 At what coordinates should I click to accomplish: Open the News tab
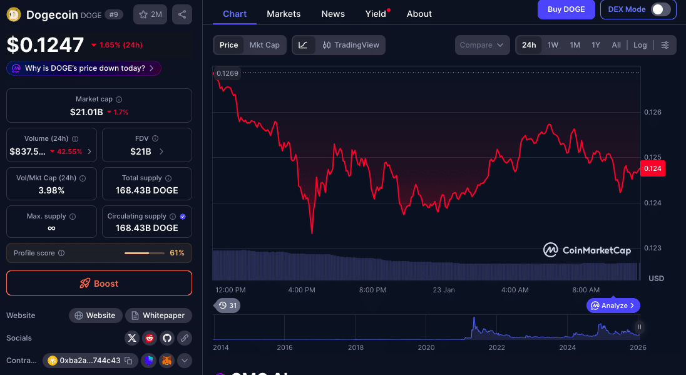333,13
